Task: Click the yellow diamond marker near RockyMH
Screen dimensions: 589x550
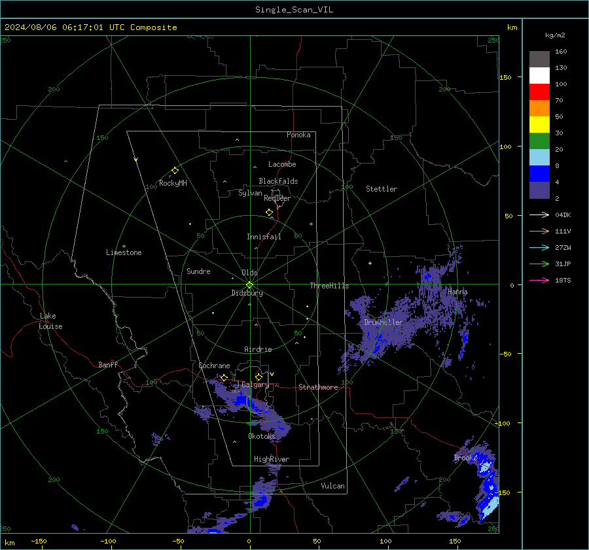Action: pos(175,171)
